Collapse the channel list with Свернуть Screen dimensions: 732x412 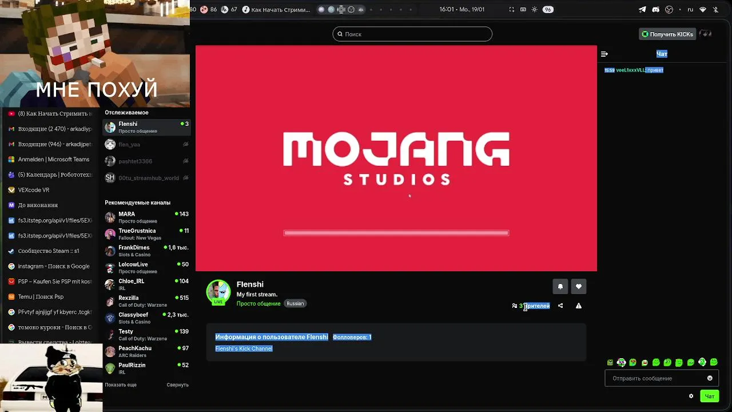(x=177, y=385)
